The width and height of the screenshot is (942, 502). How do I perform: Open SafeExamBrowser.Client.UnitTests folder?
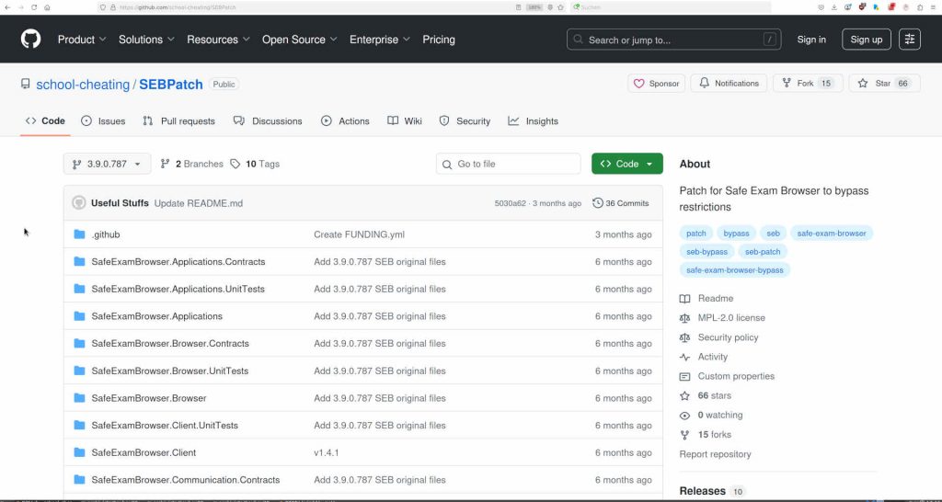[x=165, y=425]
